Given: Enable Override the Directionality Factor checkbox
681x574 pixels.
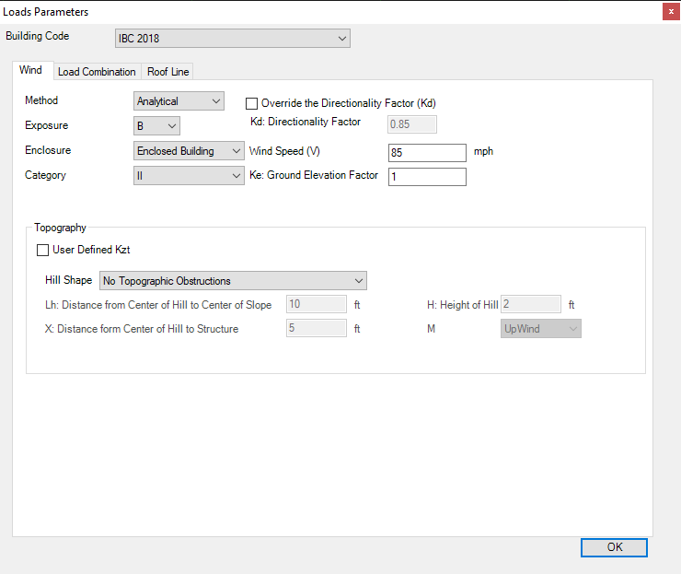Looking at the screenshot, I should [x=252, y=103].
